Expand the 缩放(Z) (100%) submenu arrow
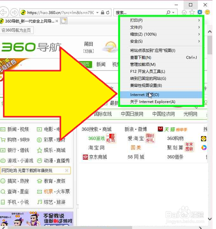The image size is (216, 229). pos(199,34)
